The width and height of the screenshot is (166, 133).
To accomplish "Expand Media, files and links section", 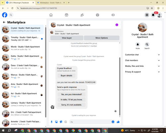I will click(142, 66).
